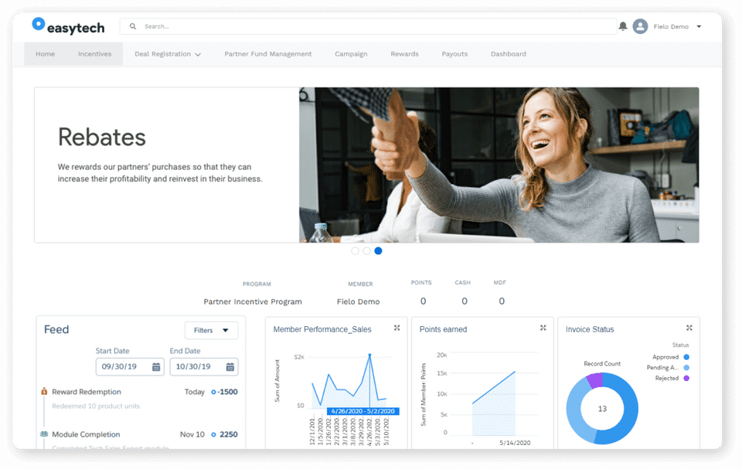Select the second carousel slide dot

(366, 251)
